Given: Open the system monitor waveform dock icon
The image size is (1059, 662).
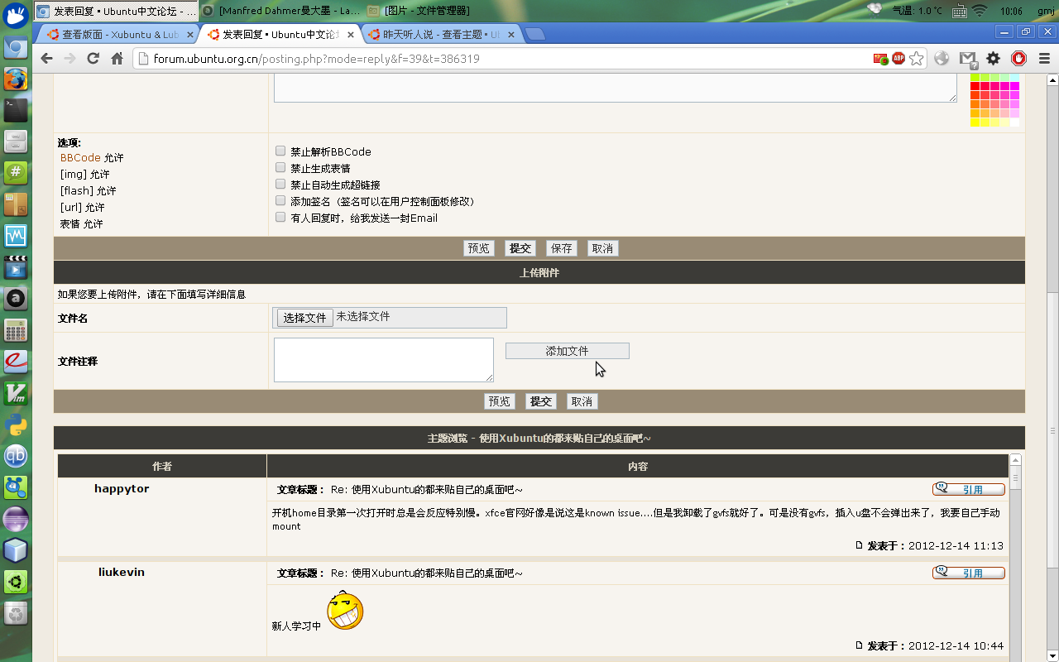Looking at the screenshot, I should click(x=16, y=236).
